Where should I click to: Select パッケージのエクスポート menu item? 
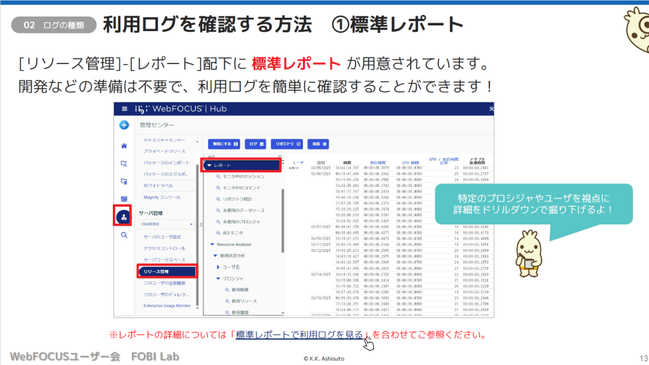click(165, 174)
